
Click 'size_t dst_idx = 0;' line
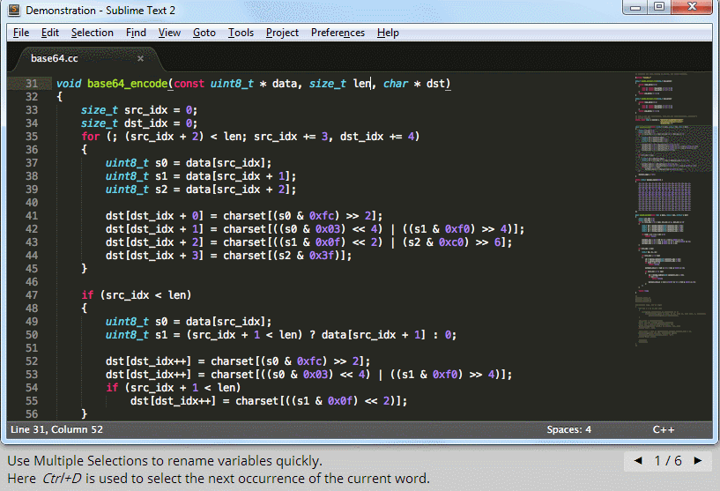pos(139,123)
